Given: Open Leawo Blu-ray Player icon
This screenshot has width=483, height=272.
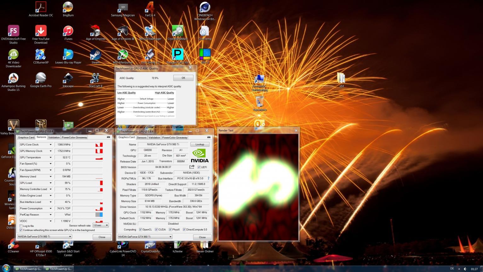Looking at the screenshot, I should (x=68, y=56).
